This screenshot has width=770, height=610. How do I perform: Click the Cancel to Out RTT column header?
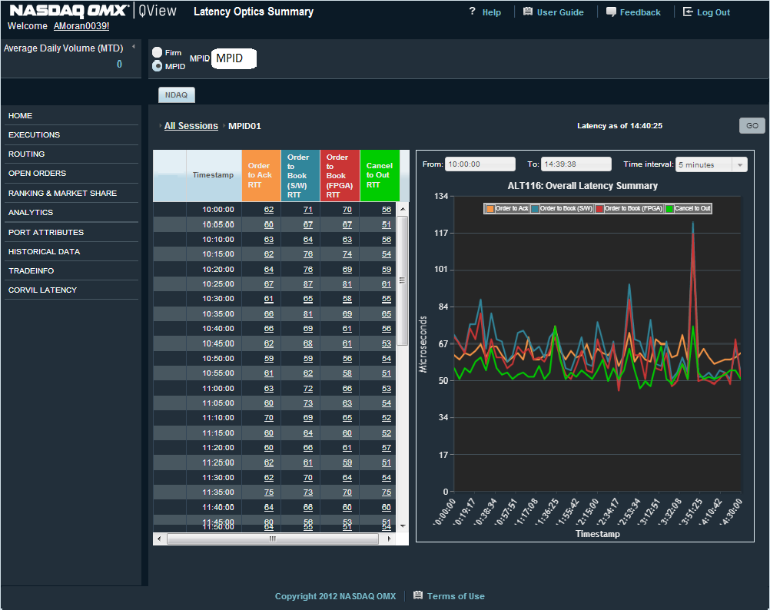[x=380, y=176]
